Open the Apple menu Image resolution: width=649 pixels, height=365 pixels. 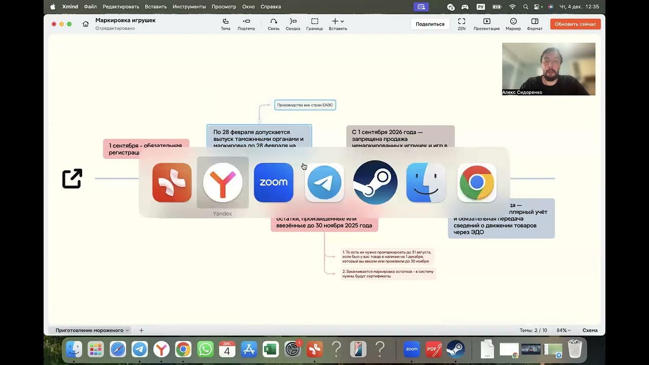click(x=53, y=7)
